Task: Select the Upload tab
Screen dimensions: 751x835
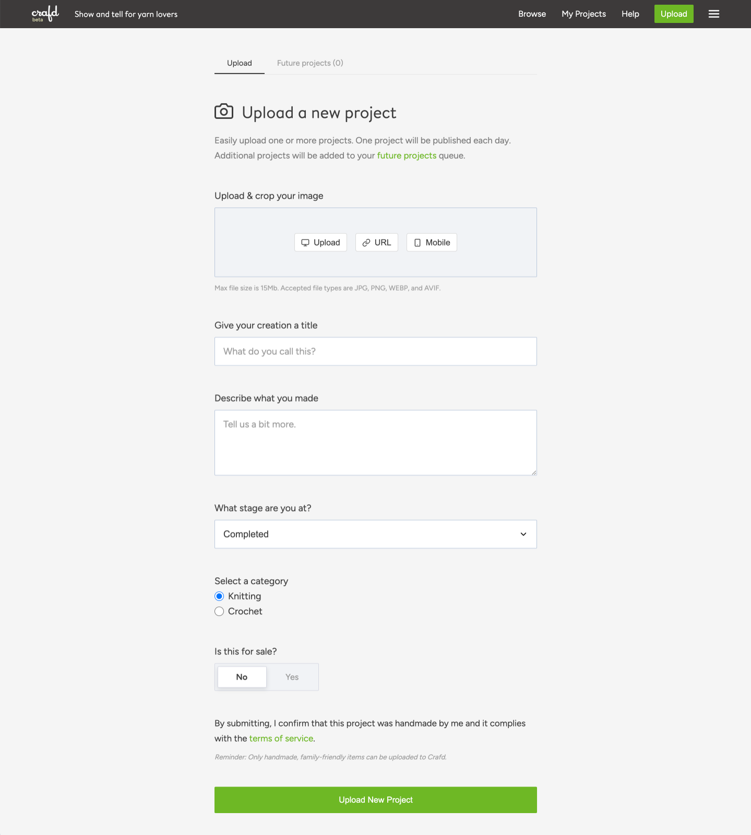Action: pos(239,63)
